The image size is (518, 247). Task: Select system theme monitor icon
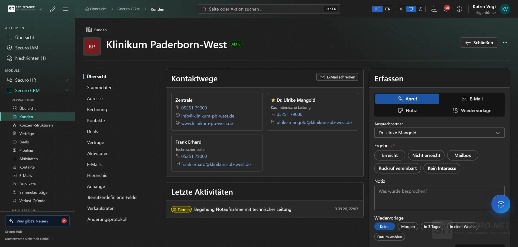point(411,9)
